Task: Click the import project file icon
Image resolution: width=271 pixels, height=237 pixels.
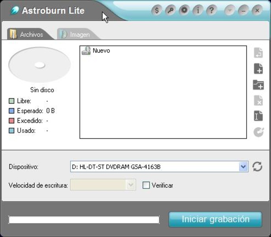Action: (x=258, y=53)
